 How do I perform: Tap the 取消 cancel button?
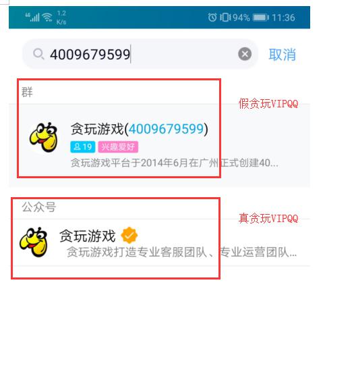tap(283, 55)
